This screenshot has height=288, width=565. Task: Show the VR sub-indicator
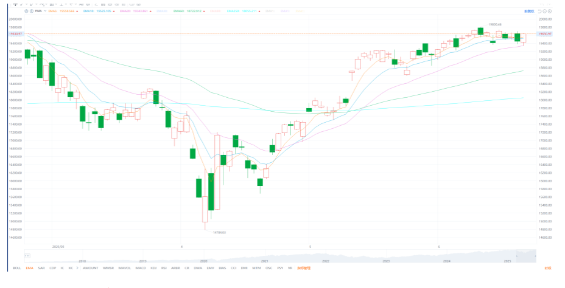pos(290,268)
